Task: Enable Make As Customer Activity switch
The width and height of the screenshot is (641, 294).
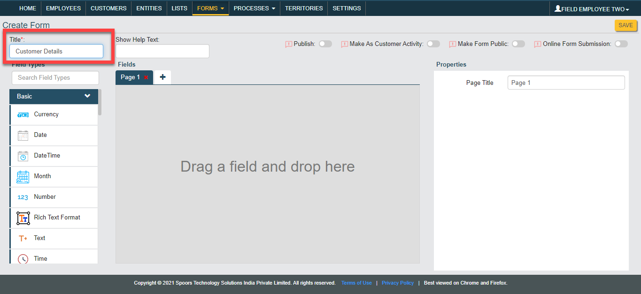Action: tap(433, 44)
